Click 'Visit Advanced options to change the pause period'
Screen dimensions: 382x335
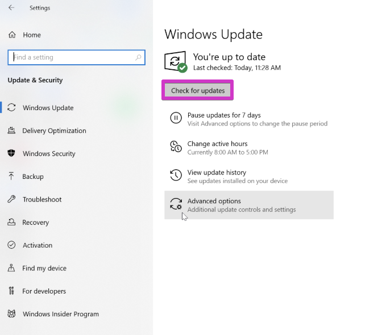(258, 124)
